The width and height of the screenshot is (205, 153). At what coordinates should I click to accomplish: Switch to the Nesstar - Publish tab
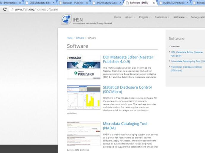[73, 3]
